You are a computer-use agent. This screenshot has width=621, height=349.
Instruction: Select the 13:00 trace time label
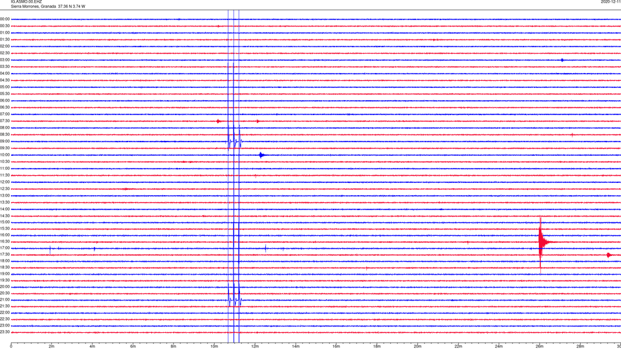point(5,195)
